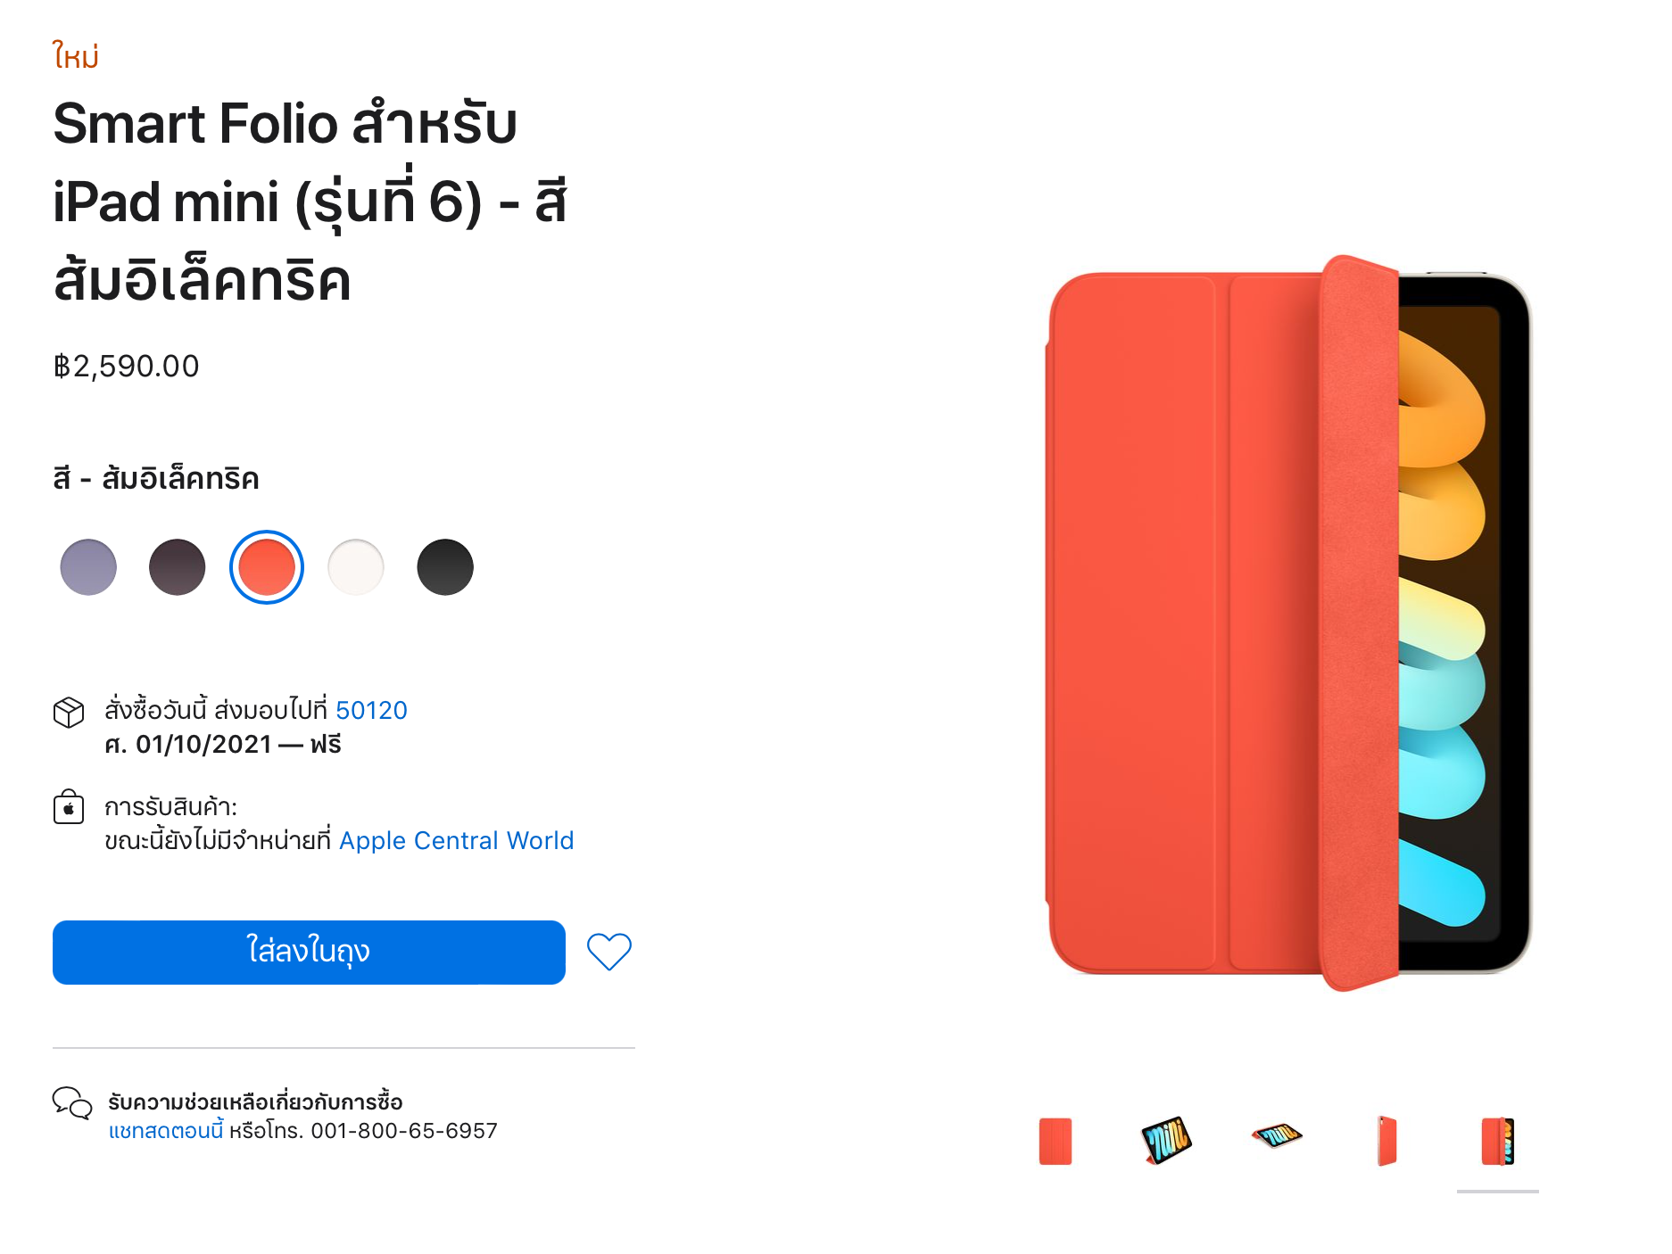Image resolution: width=1672 pixels, height=1254 pixels.
Task: Select fifth thumbnail with folio partly open
Action: coord(1497,1141)
